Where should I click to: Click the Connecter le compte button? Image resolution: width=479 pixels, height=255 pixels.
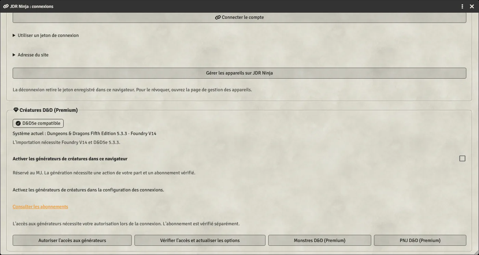pos(239,17)
